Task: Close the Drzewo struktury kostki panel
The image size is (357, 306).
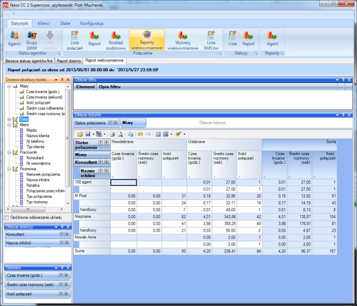Action: 68,79
